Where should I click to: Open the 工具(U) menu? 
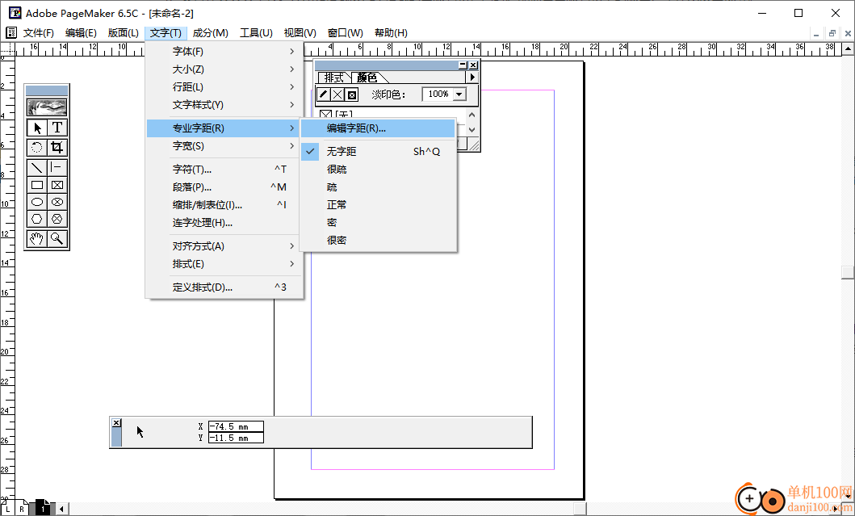coord(256,33)
